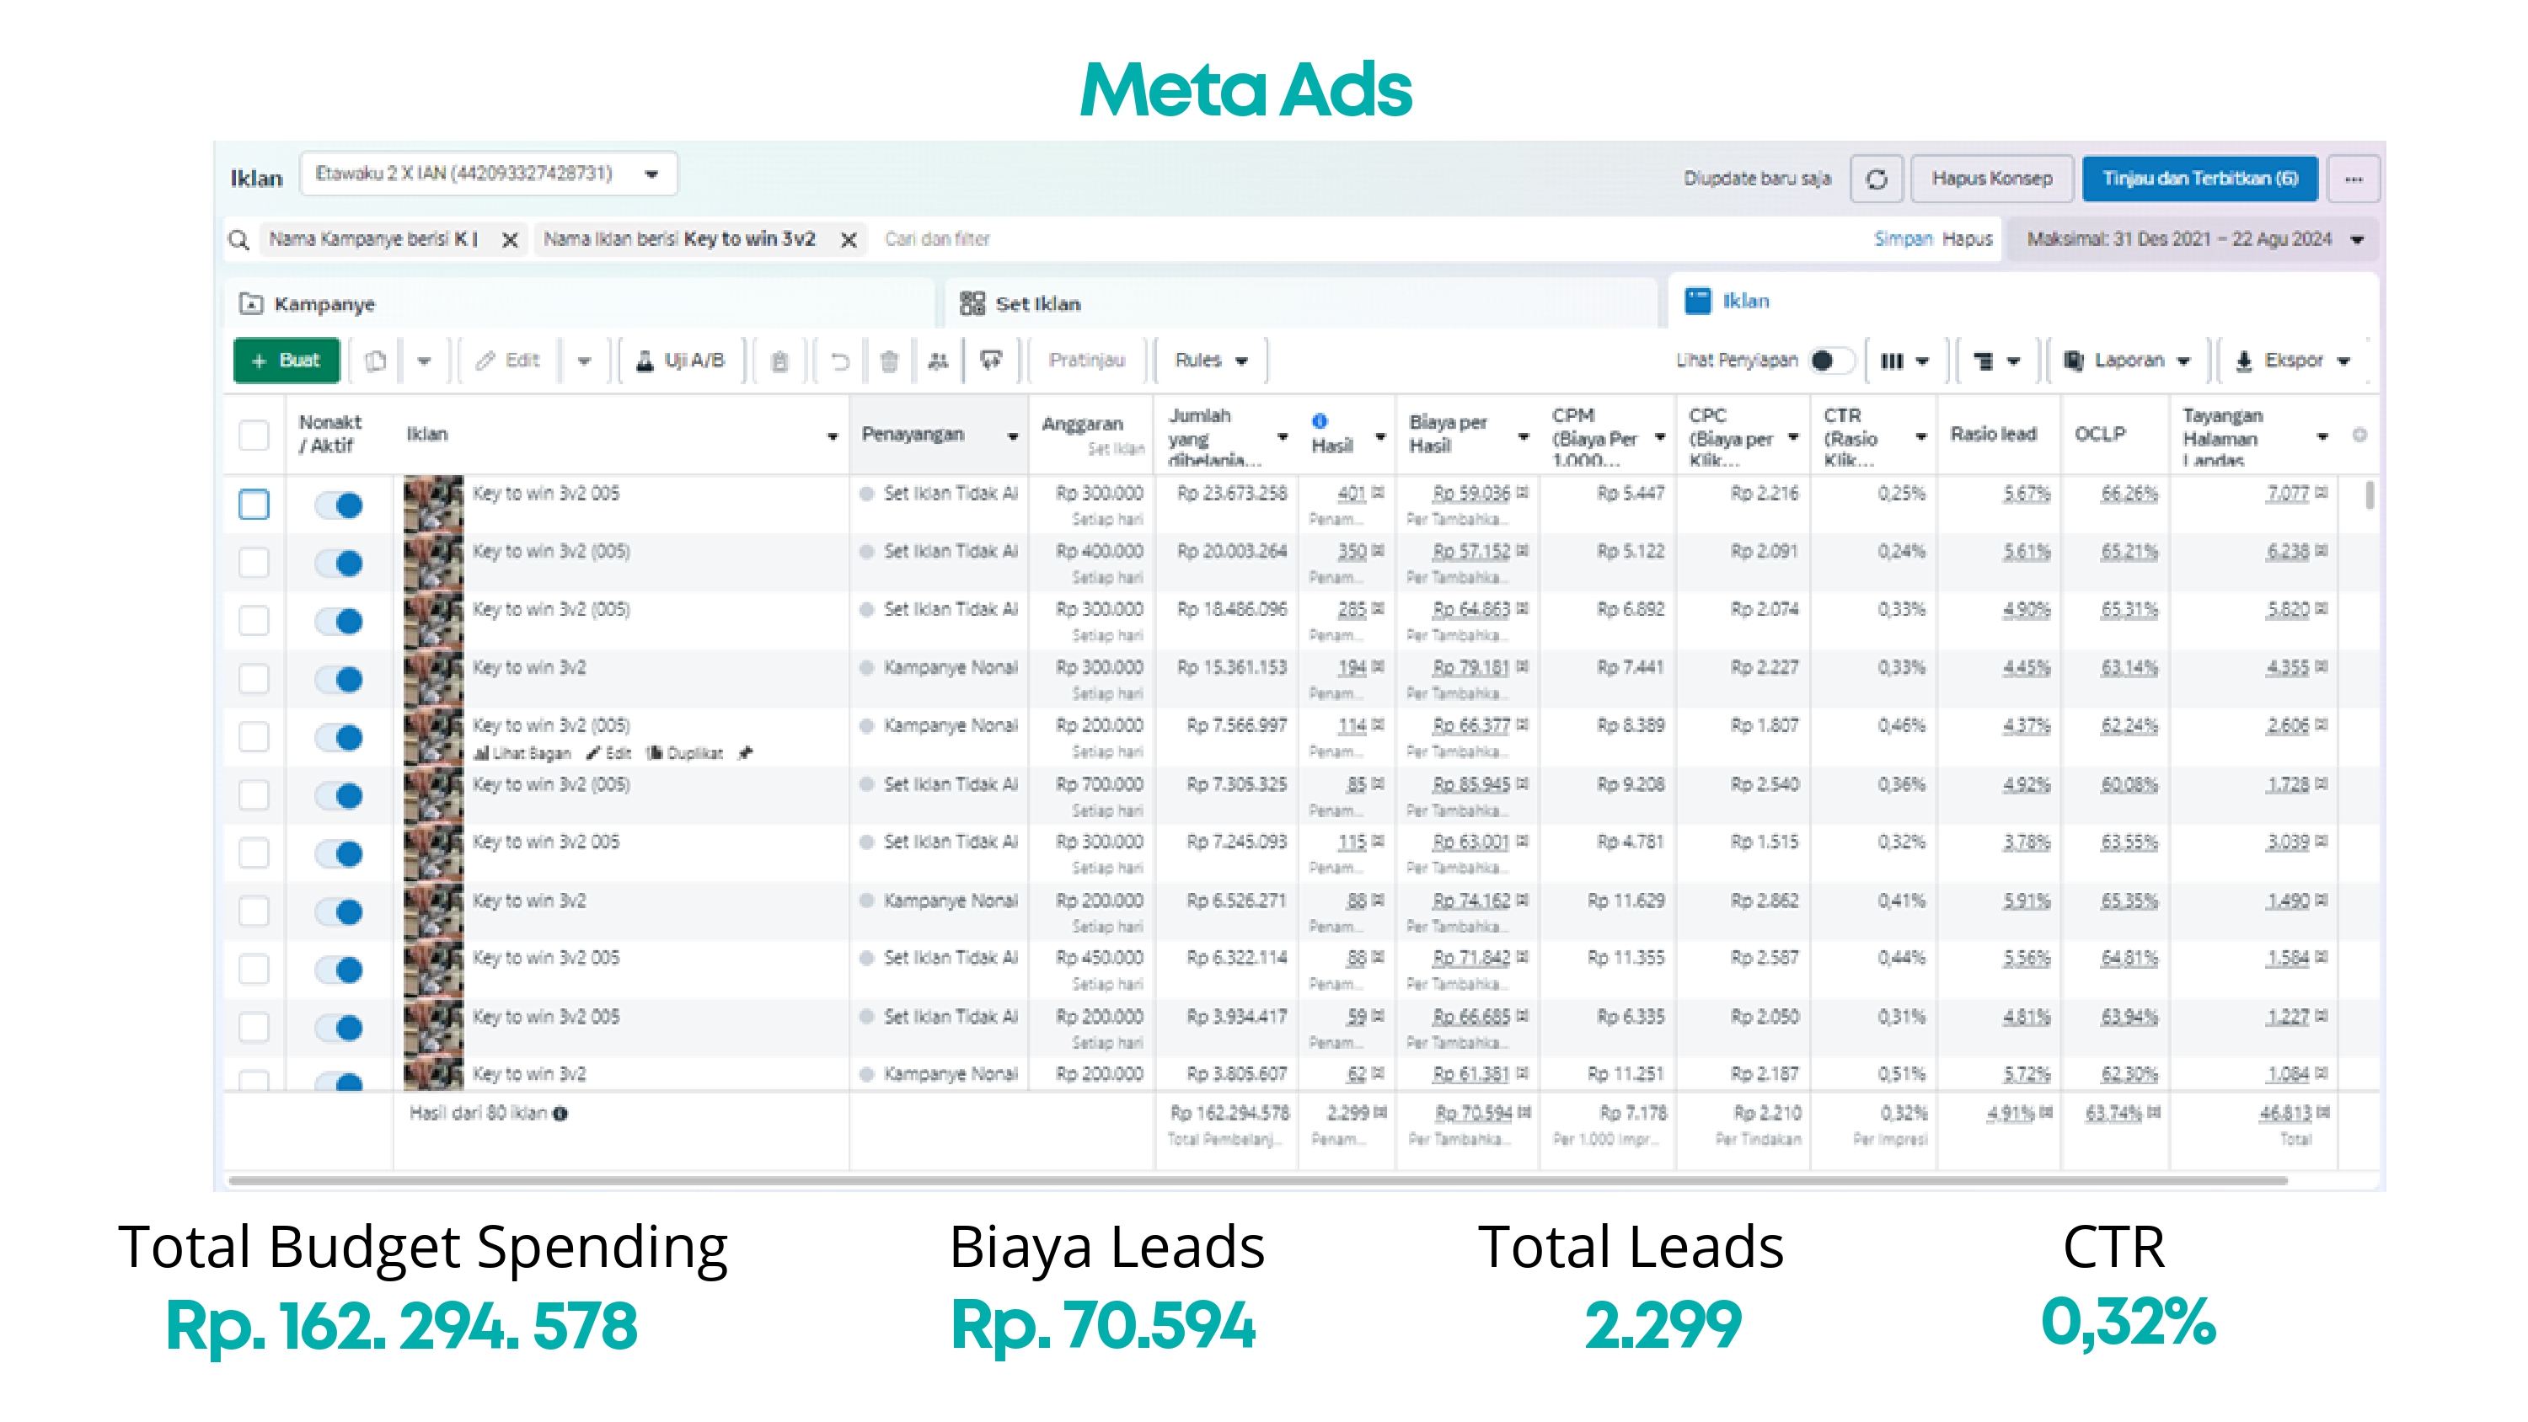Click Duplikat on the hovered ad row

685,754
